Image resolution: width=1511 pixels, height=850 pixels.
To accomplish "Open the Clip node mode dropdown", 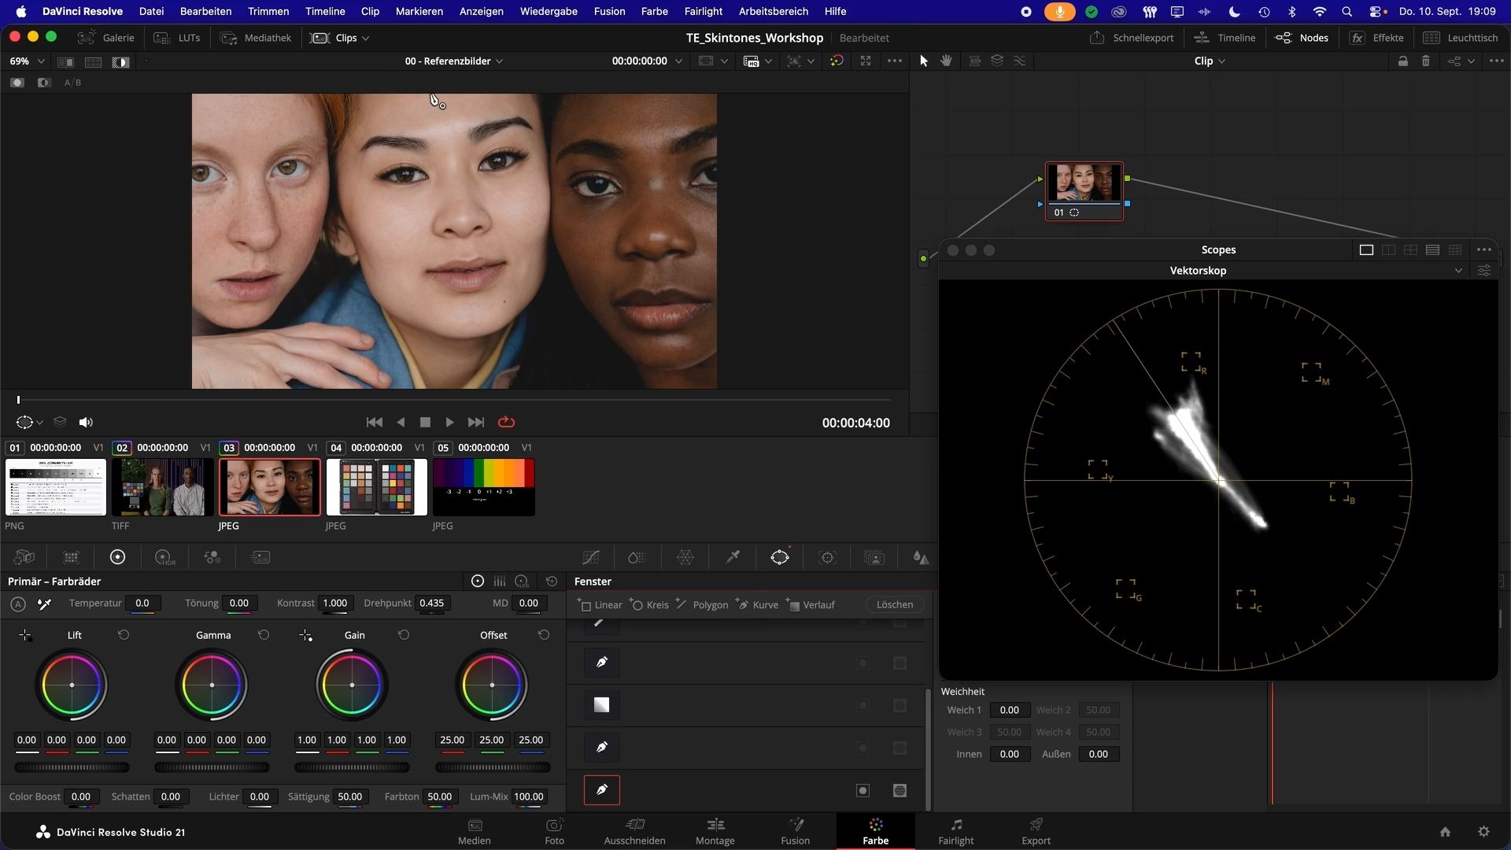I will 1210,61.
